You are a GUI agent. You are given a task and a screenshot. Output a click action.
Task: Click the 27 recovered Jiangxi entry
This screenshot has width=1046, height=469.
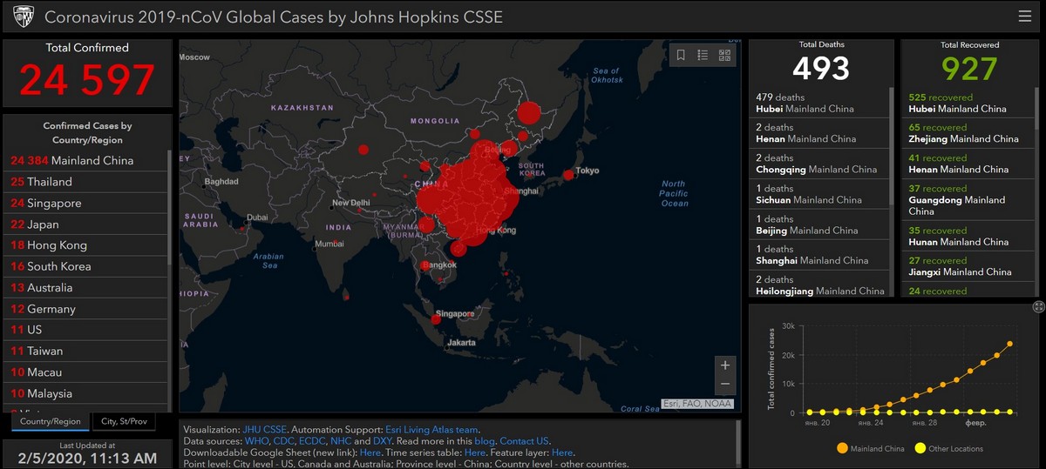968,266
